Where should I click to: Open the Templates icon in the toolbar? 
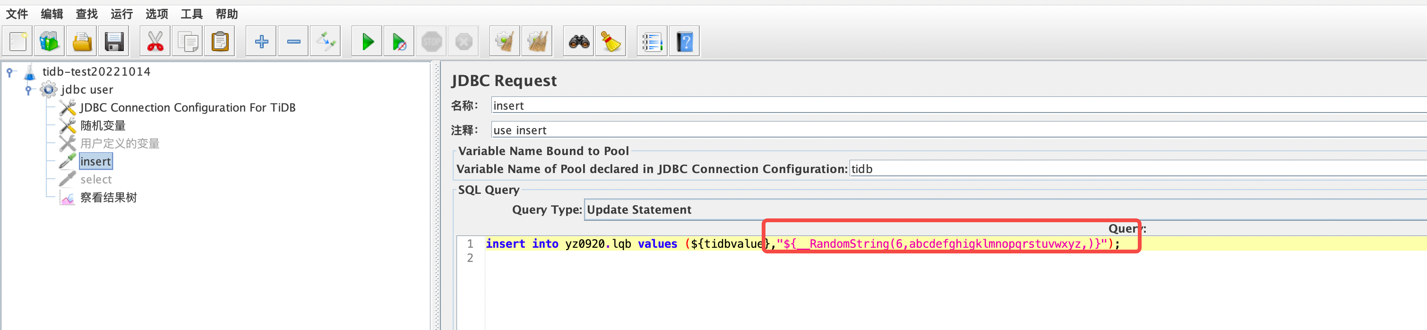pyautogui.click(x=49, y=41)
